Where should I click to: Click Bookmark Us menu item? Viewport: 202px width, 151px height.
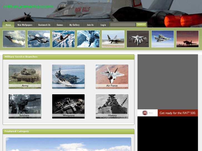point(44,25)
